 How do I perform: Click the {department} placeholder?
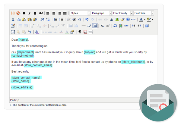26,52
